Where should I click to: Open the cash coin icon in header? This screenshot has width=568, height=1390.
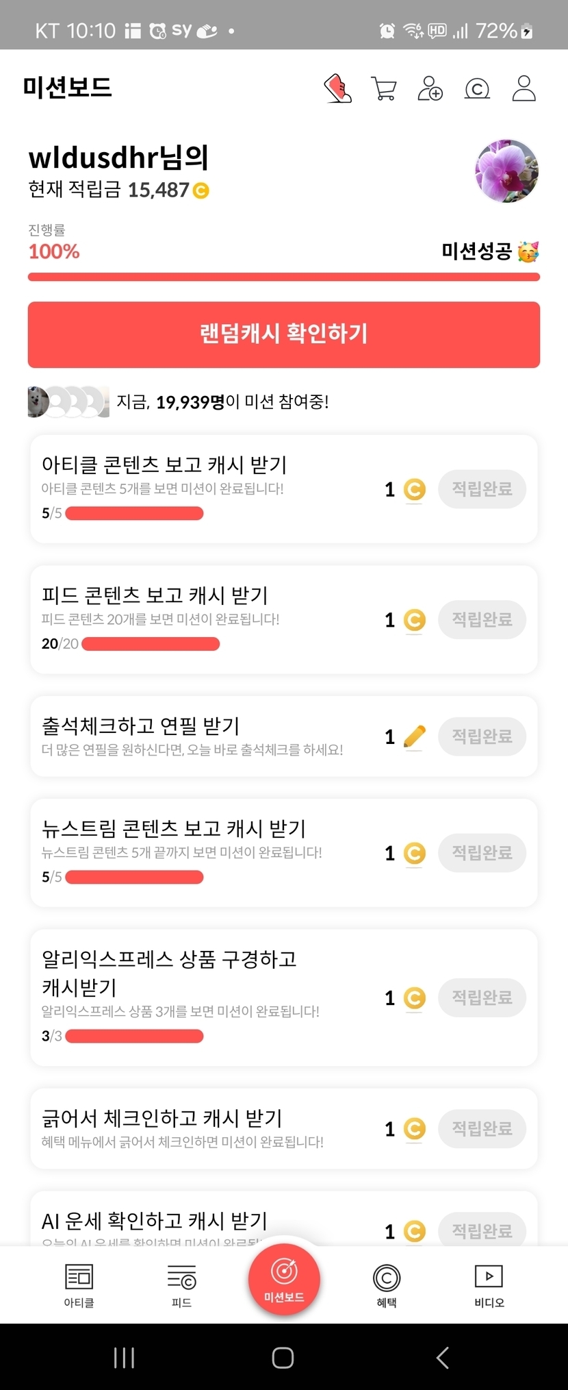tap(477, 88)
